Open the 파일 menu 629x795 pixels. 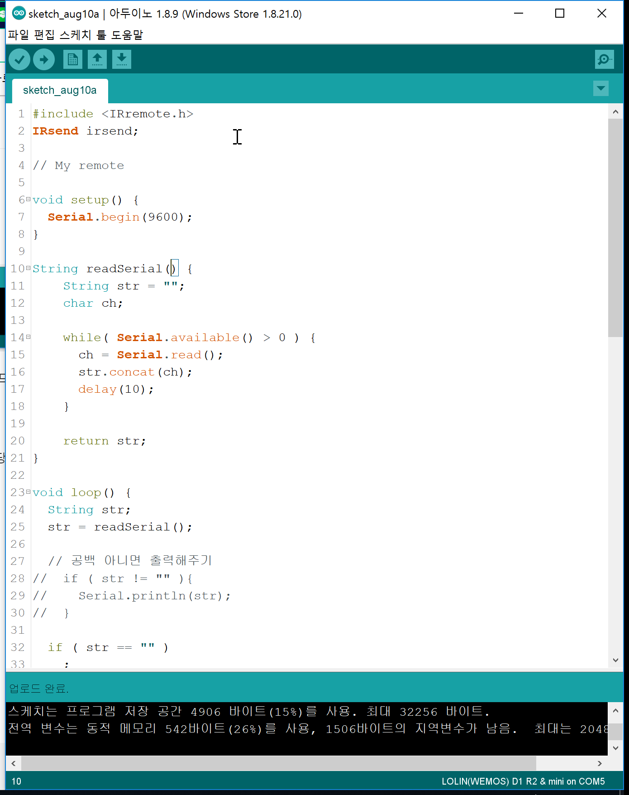[x=19, y=35]
